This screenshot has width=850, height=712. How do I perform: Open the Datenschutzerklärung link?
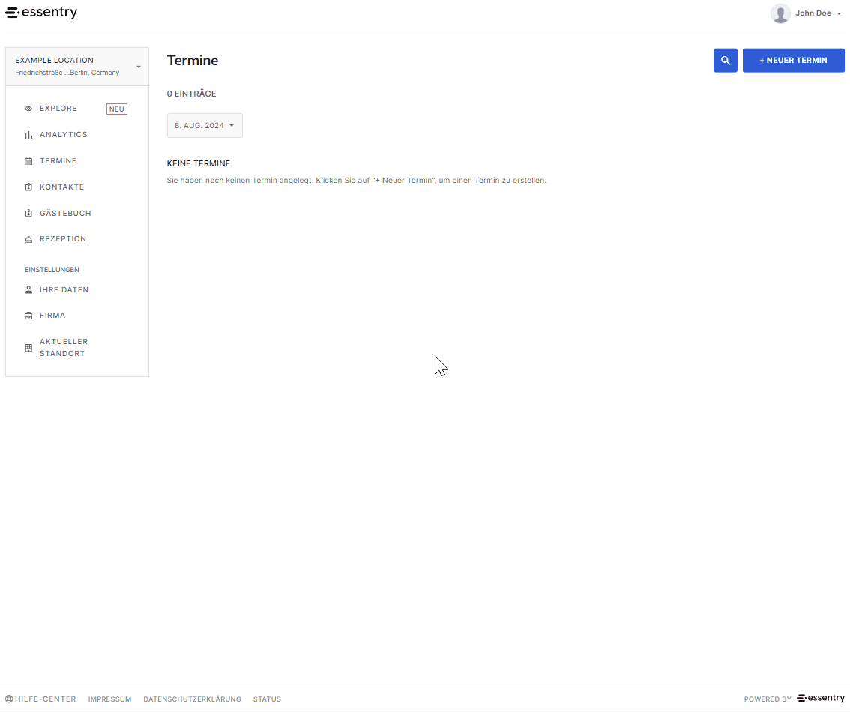pyautogui.click(x=192, y=699)
